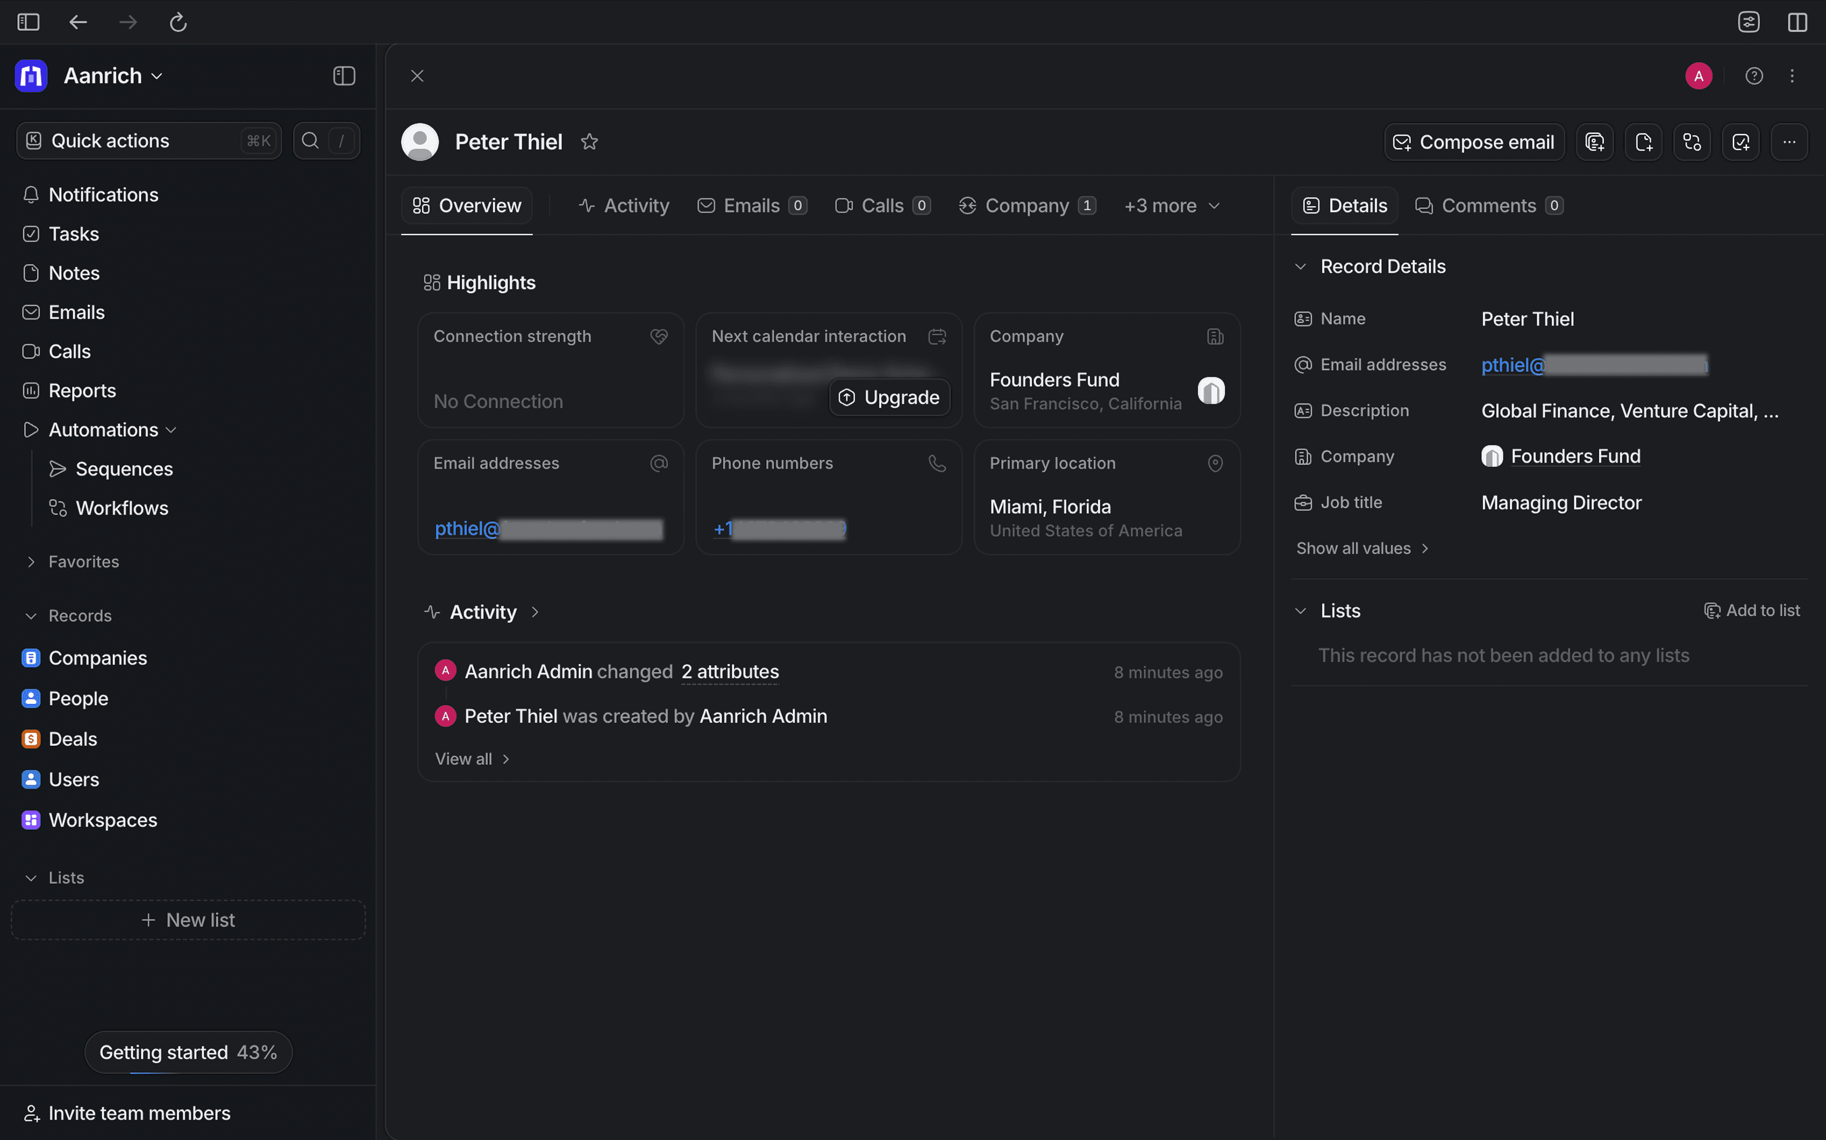Open the record more options ellipsis

click(x=1789, y=142)
